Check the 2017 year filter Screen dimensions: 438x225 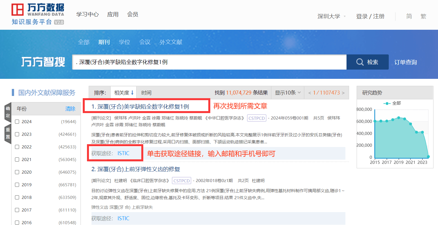[x=17, y=210]
